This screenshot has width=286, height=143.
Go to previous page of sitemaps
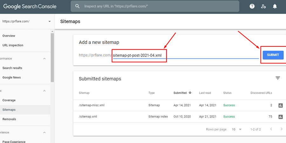(271, 129)
